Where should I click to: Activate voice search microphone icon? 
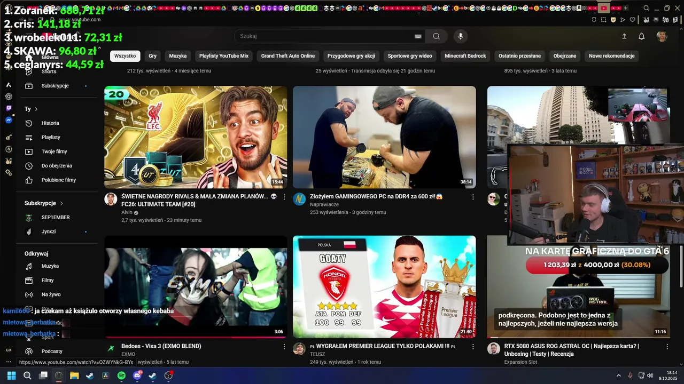coord(461,36)
